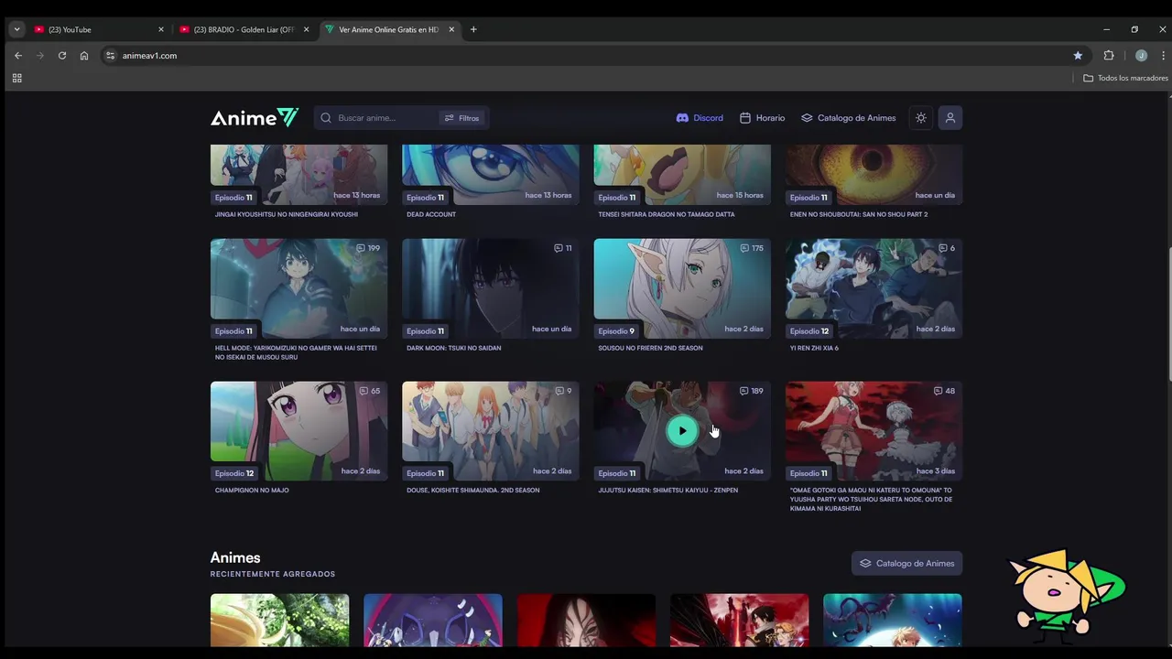
Task: Click the DEAD ACCOUNT title
Action: tap(431, 214)
